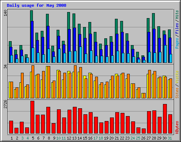181x142 pixels.
Task: Select the green hits bar for day 28
Action: [153, 21]
